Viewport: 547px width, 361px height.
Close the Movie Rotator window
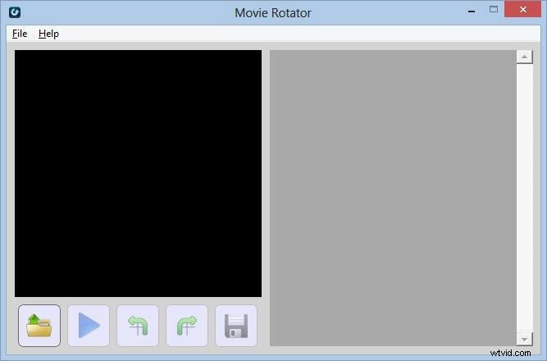pyautogui.click(x=522, y=9)
